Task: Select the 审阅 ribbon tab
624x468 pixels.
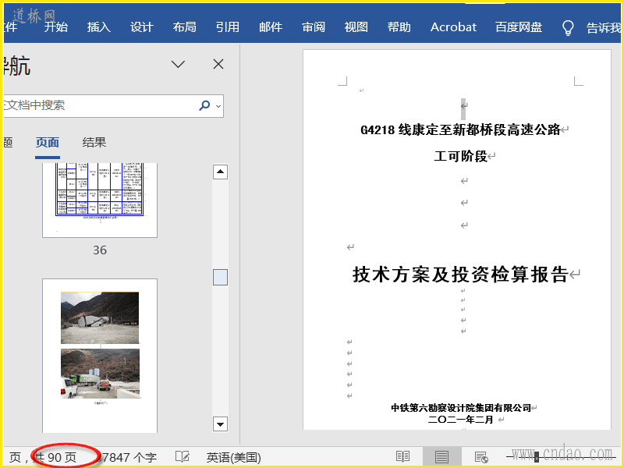Action: point(314,27)
